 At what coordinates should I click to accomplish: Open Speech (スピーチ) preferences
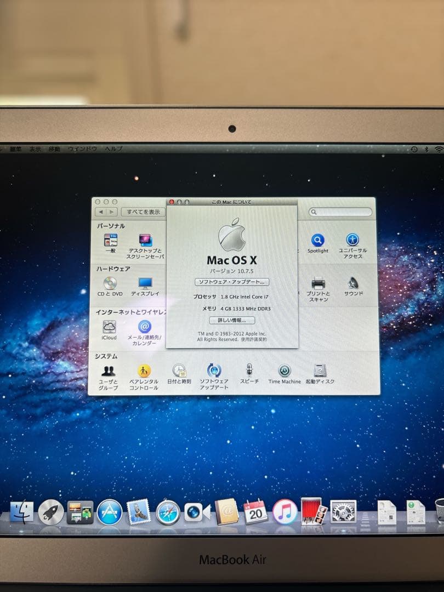(x=249, y=373)
